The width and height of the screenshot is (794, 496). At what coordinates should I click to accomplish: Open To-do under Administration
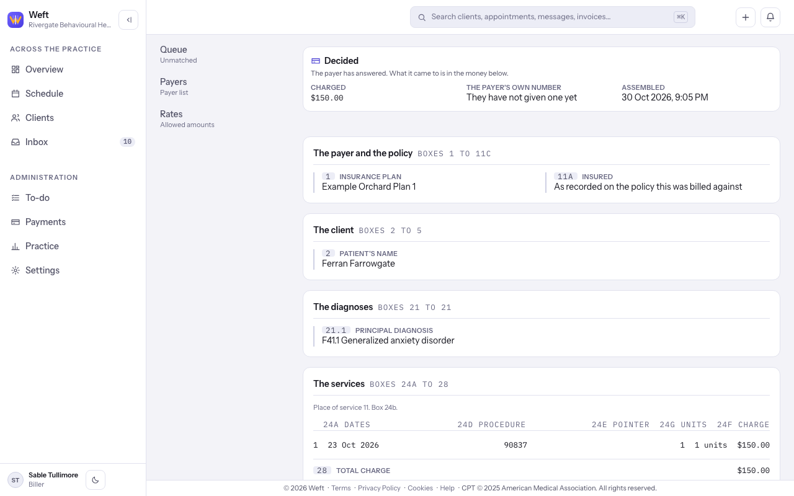click(73, 198)
